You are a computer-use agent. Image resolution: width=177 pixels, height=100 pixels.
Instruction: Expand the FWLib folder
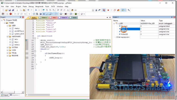(x=7, y=53)
